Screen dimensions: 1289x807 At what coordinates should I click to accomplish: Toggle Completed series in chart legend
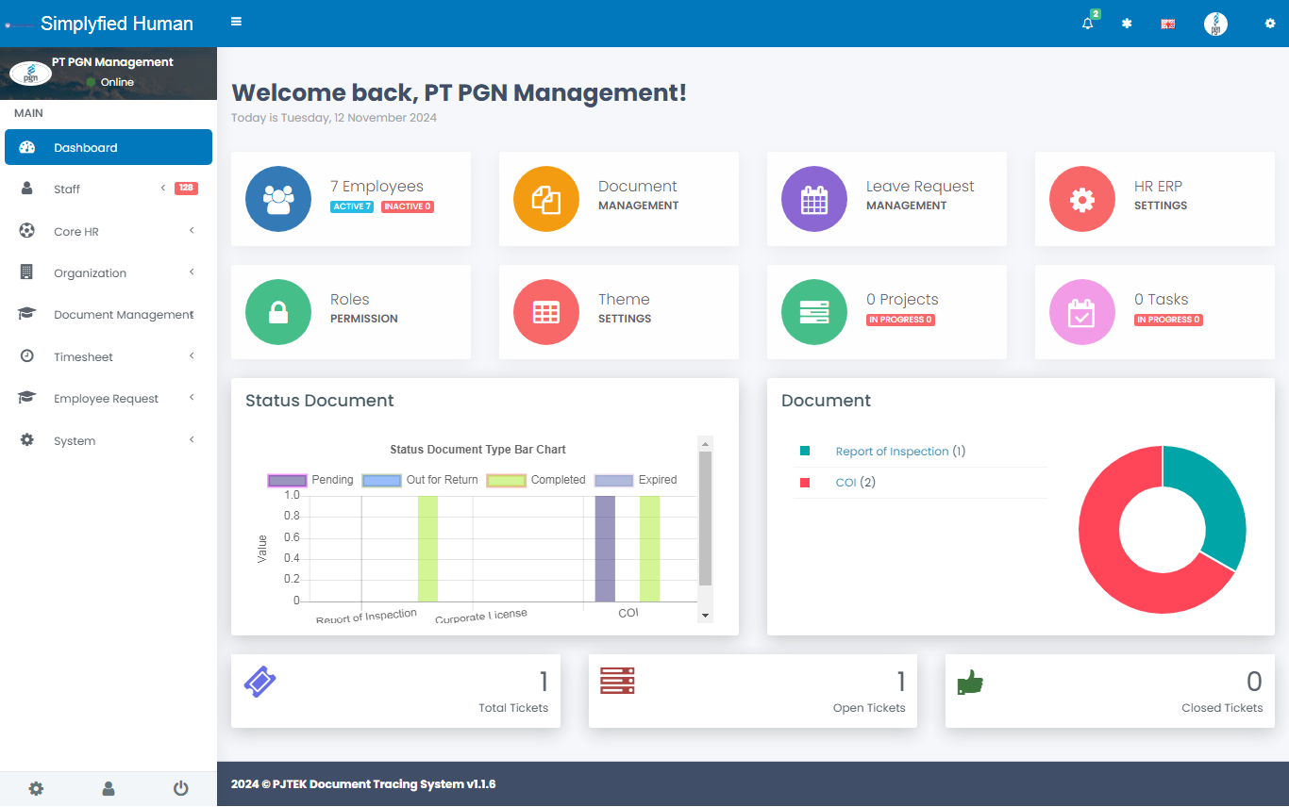tap(536, 480)
